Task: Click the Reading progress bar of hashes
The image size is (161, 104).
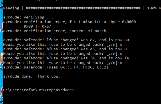Action: pyautogui.click(x=83, y=8)
